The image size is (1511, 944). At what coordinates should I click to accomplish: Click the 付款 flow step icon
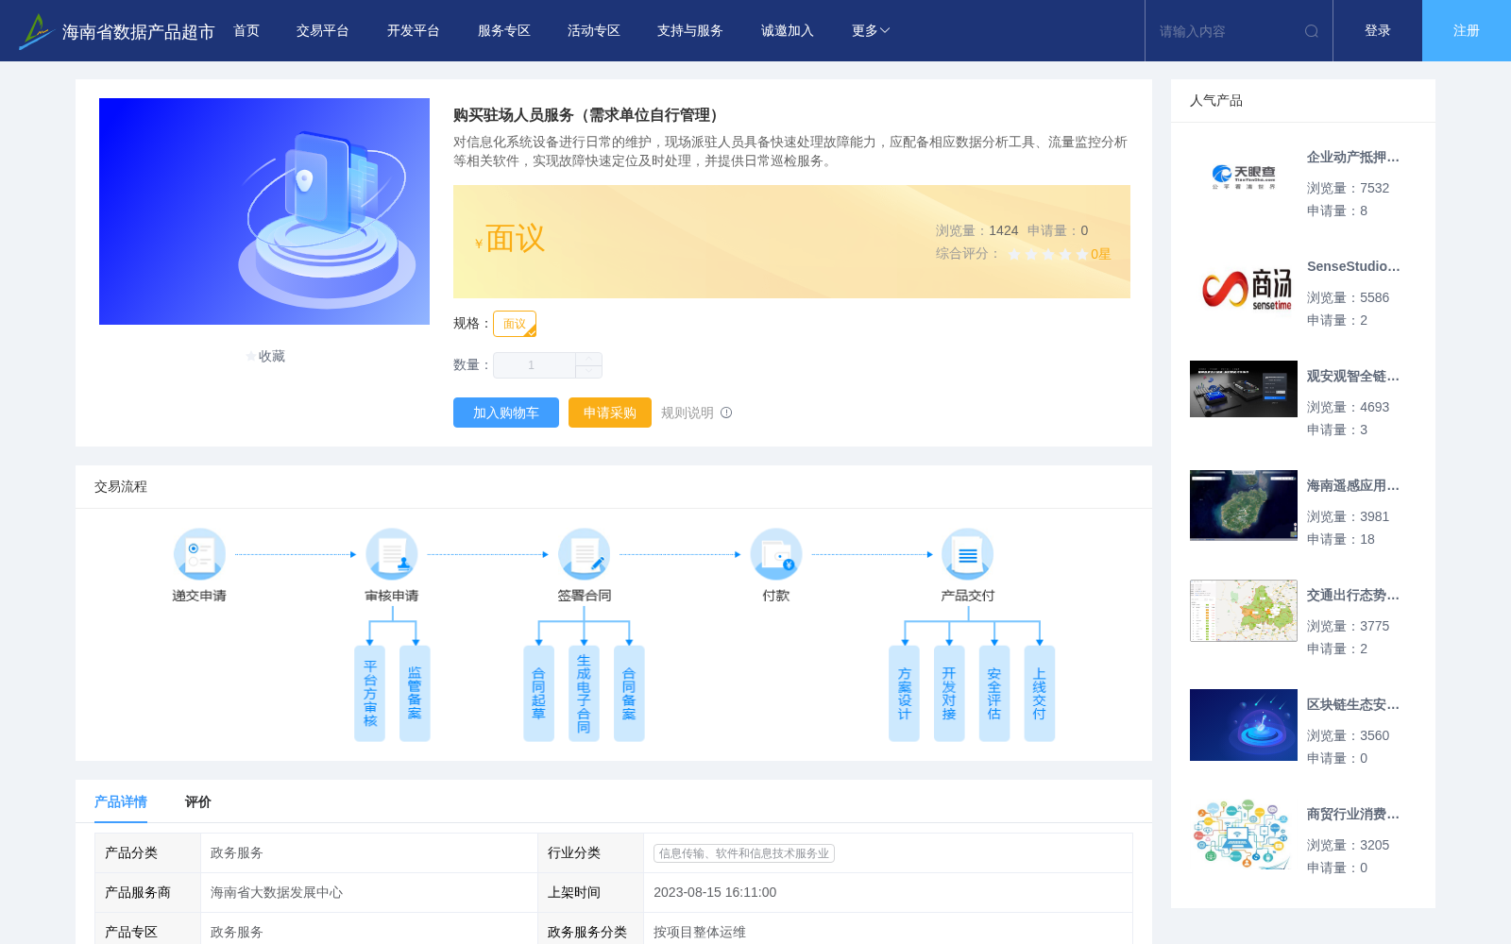tap(776, 554)
